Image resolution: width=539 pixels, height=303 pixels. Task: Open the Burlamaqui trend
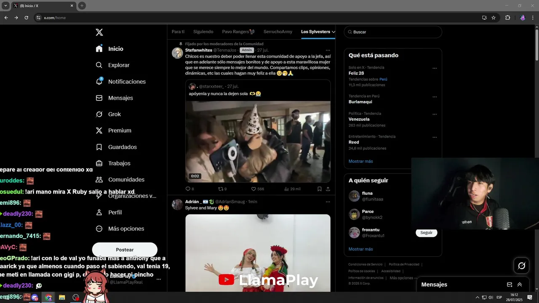click(x=360, y=102)
